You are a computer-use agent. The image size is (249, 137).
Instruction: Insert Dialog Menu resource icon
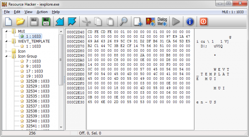[162, 22]
